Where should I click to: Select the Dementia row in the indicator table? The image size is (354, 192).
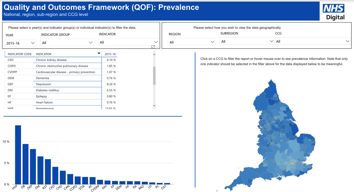[52, 78]
